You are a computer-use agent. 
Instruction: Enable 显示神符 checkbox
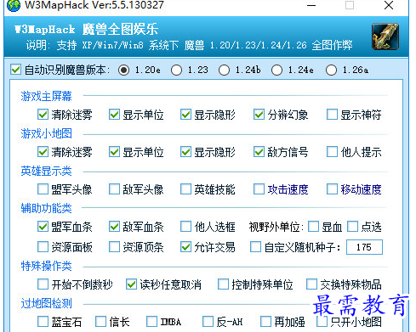pyautogui.click(x=332, y=115)
